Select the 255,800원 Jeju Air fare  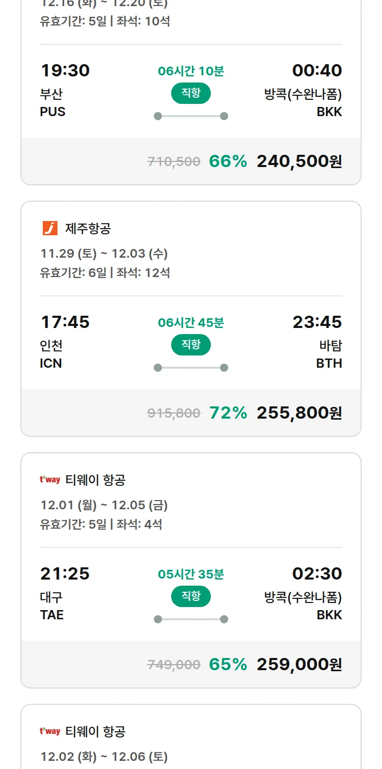click(299, 413)
